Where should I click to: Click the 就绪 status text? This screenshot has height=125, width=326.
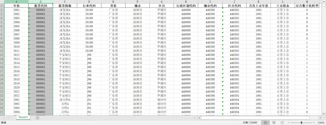pos(4,123)
